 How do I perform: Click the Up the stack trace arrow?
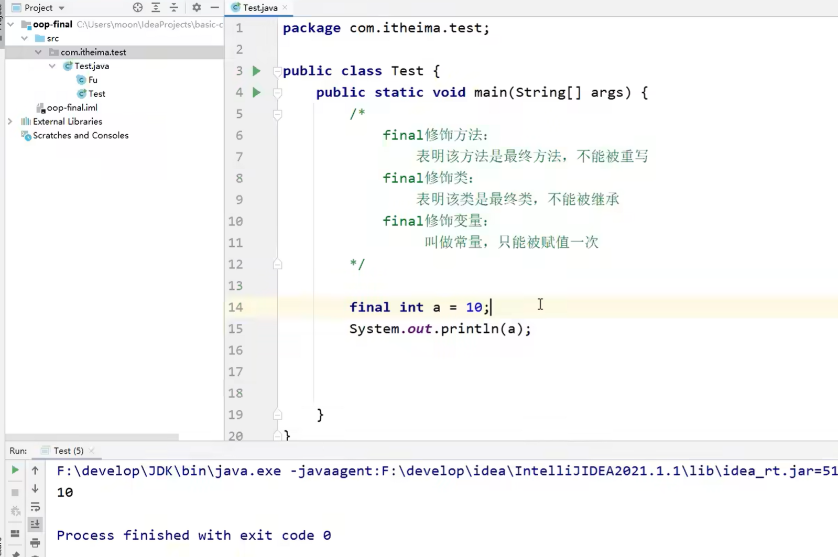[x=35, y=470]
